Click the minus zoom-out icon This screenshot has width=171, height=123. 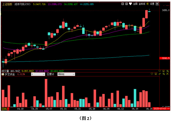127,4
